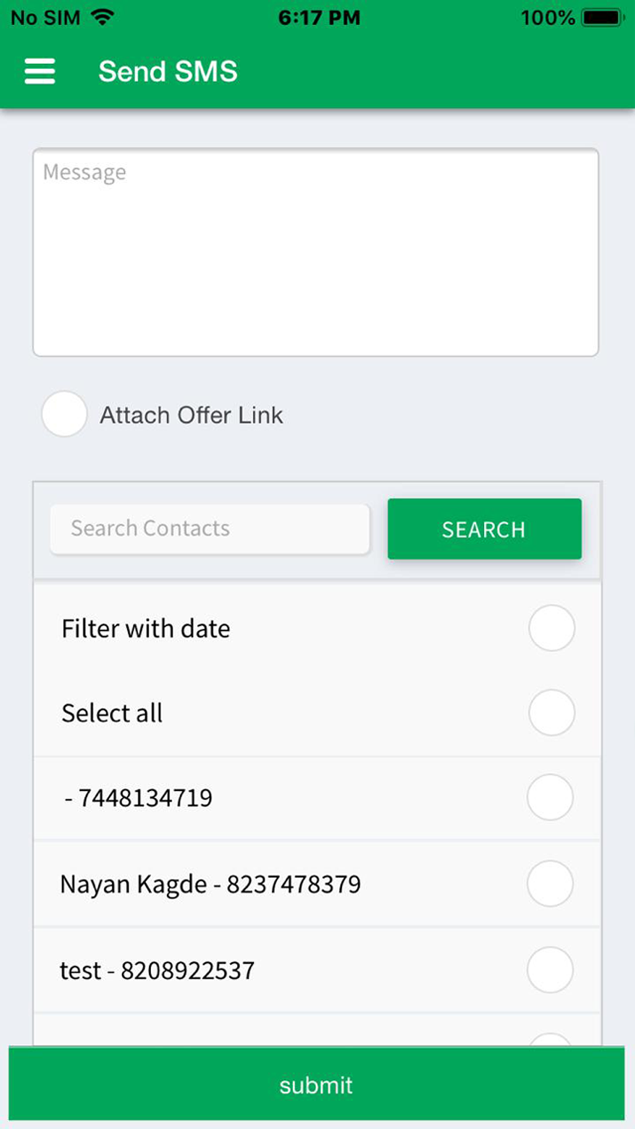Image resolution: width=635 pixels, height=1129 pixels.
Task: Click the green SEARCH button
Action: click(x=485, y=529)
